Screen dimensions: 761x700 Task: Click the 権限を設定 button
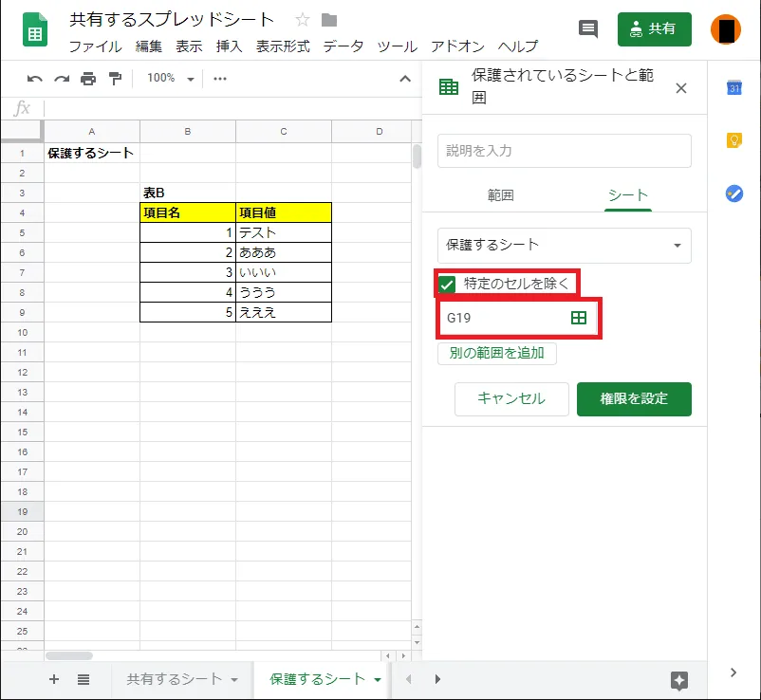(634, 398)
